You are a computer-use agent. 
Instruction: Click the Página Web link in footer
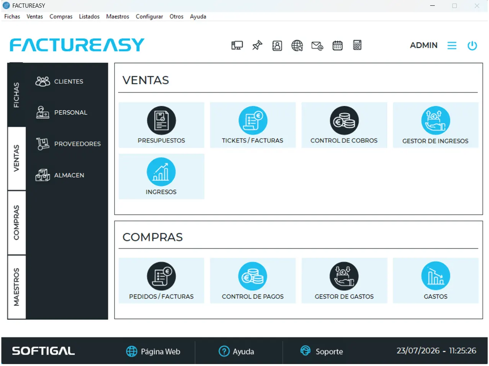(x=153, y=351)
